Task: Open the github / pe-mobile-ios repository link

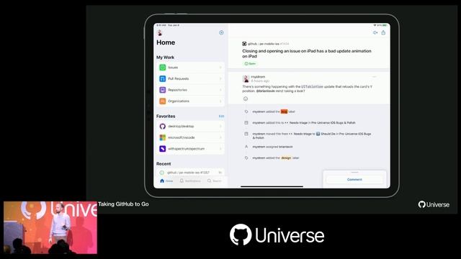Action: (264, 44)
